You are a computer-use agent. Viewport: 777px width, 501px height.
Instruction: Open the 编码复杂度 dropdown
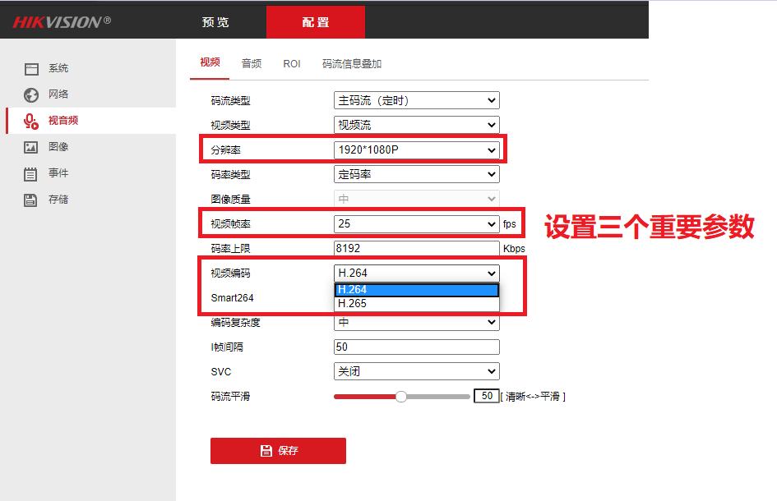[x=417, y=322]
